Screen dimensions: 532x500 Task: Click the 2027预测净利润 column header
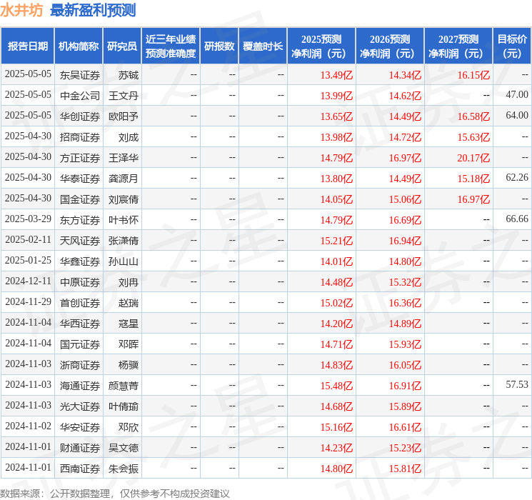tap(458, 46)
